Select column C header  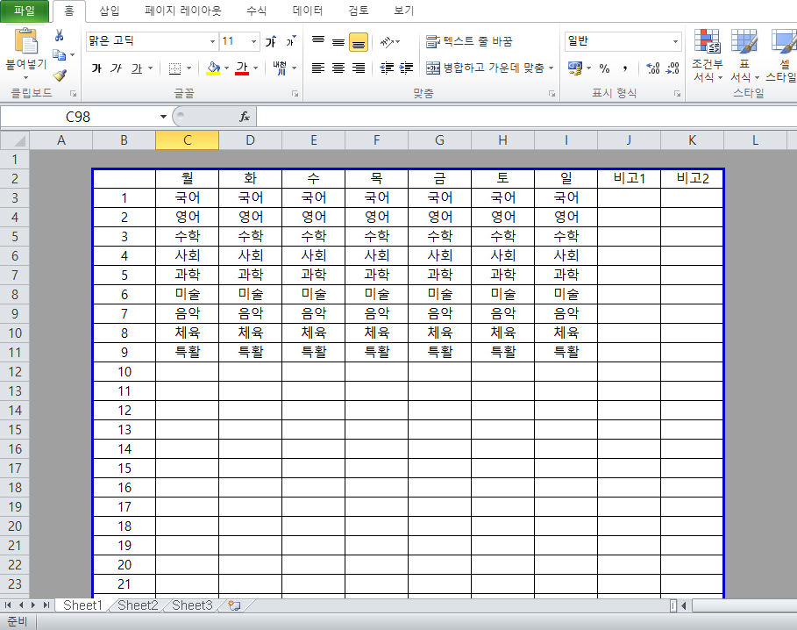(x=187, y=140)
